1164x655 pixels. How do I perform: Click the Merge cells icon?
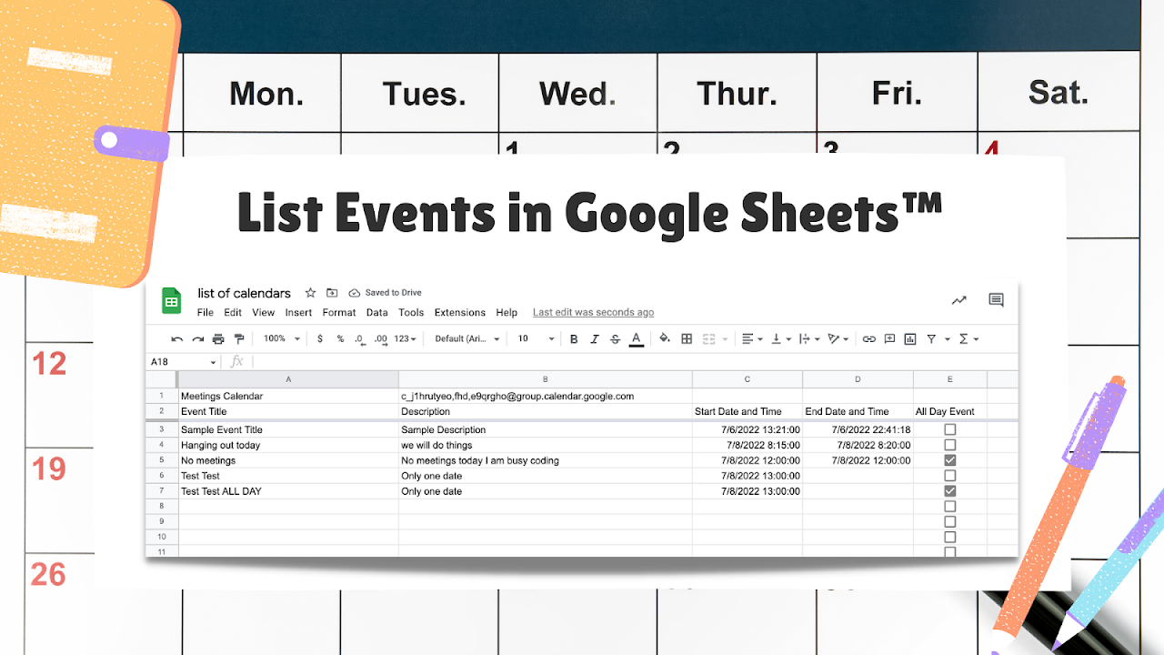tap(709, 339)
